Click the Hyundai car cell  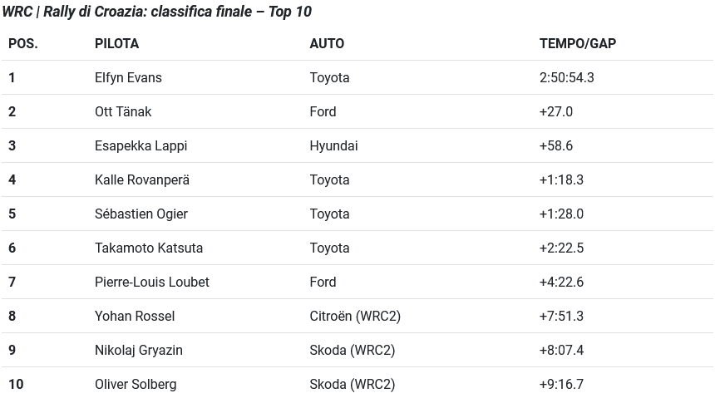(x=333, y=145)
